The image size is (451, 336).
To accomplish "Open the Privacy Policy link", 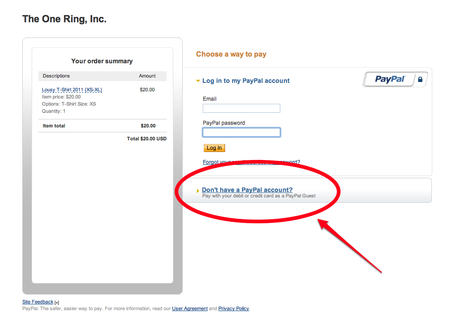I will pyautogui.click(x=234, y=308).
